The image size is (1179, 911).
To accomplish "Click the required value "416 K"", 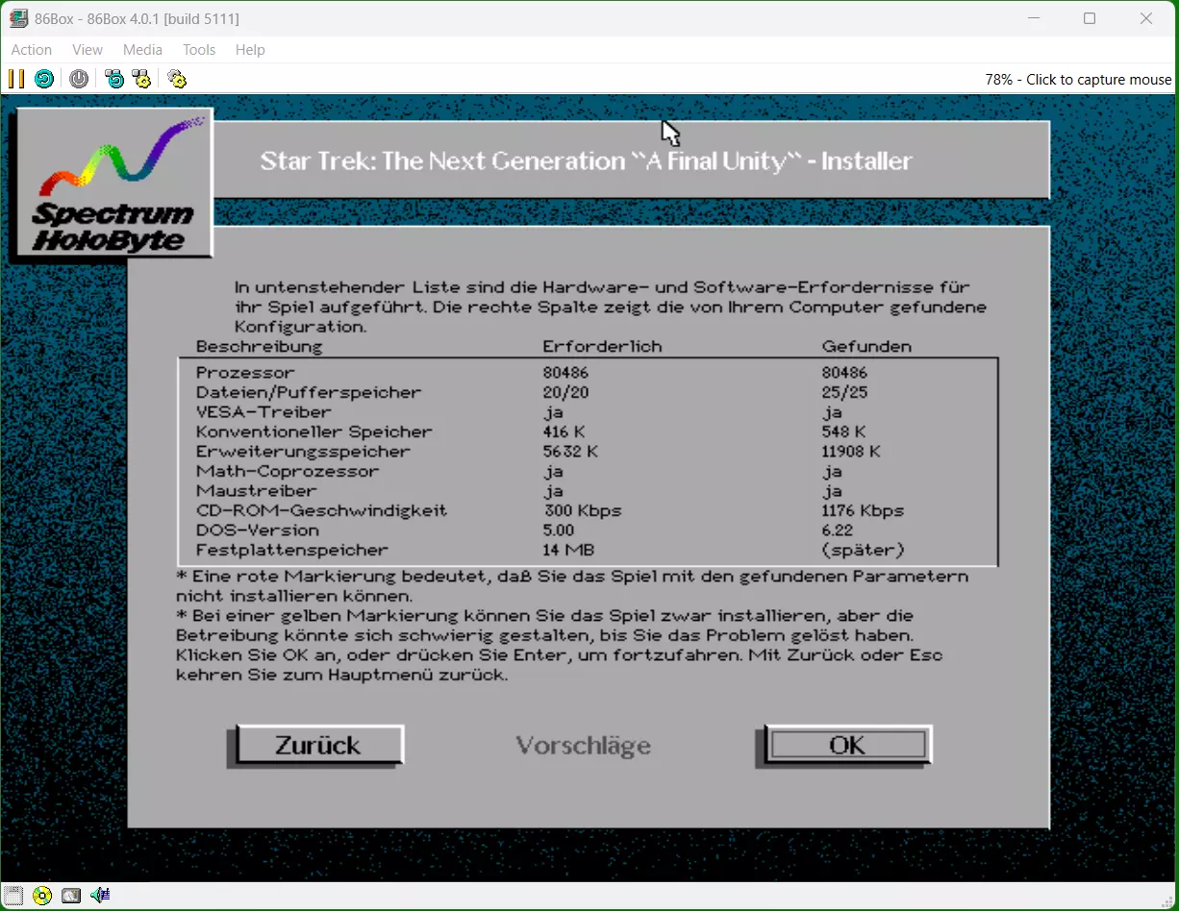I will coord(565,431).
